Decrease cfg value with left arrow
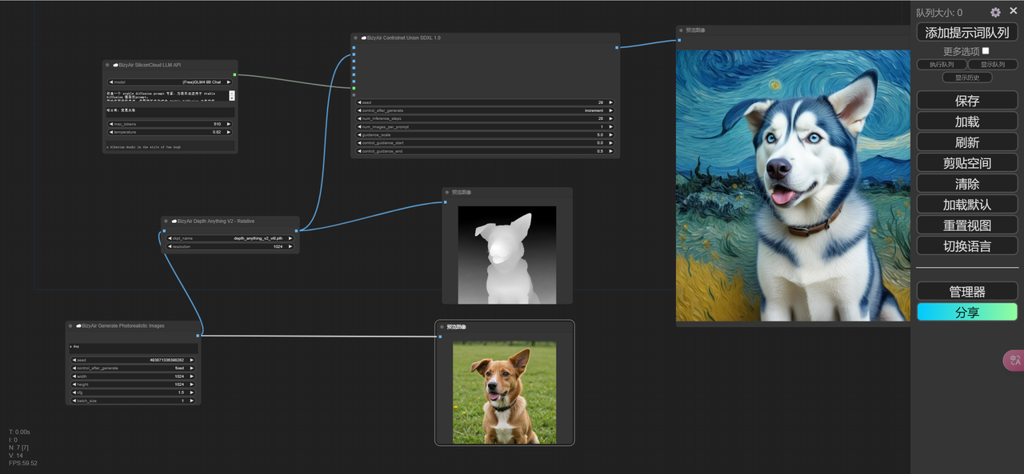 point(74,392)
